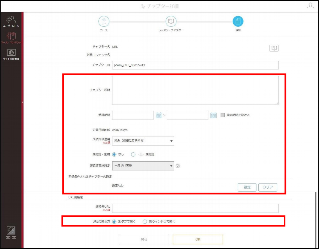
Task: Open the gear settings icon in sidebar bottom
Action: [11, 230]
